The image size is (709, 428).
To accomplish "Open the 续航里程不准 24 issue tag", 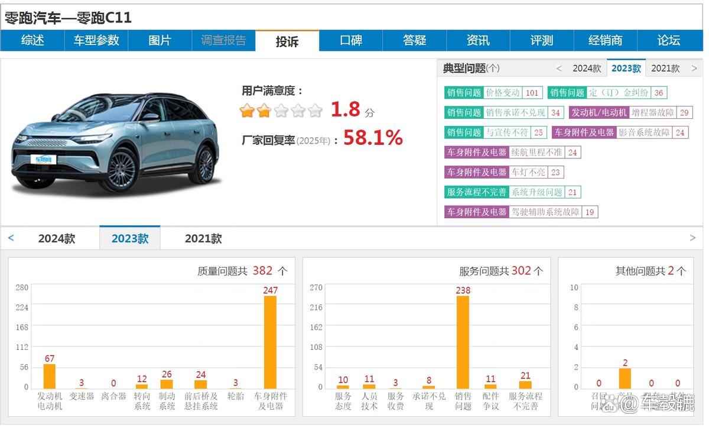I will click(513, 153).
